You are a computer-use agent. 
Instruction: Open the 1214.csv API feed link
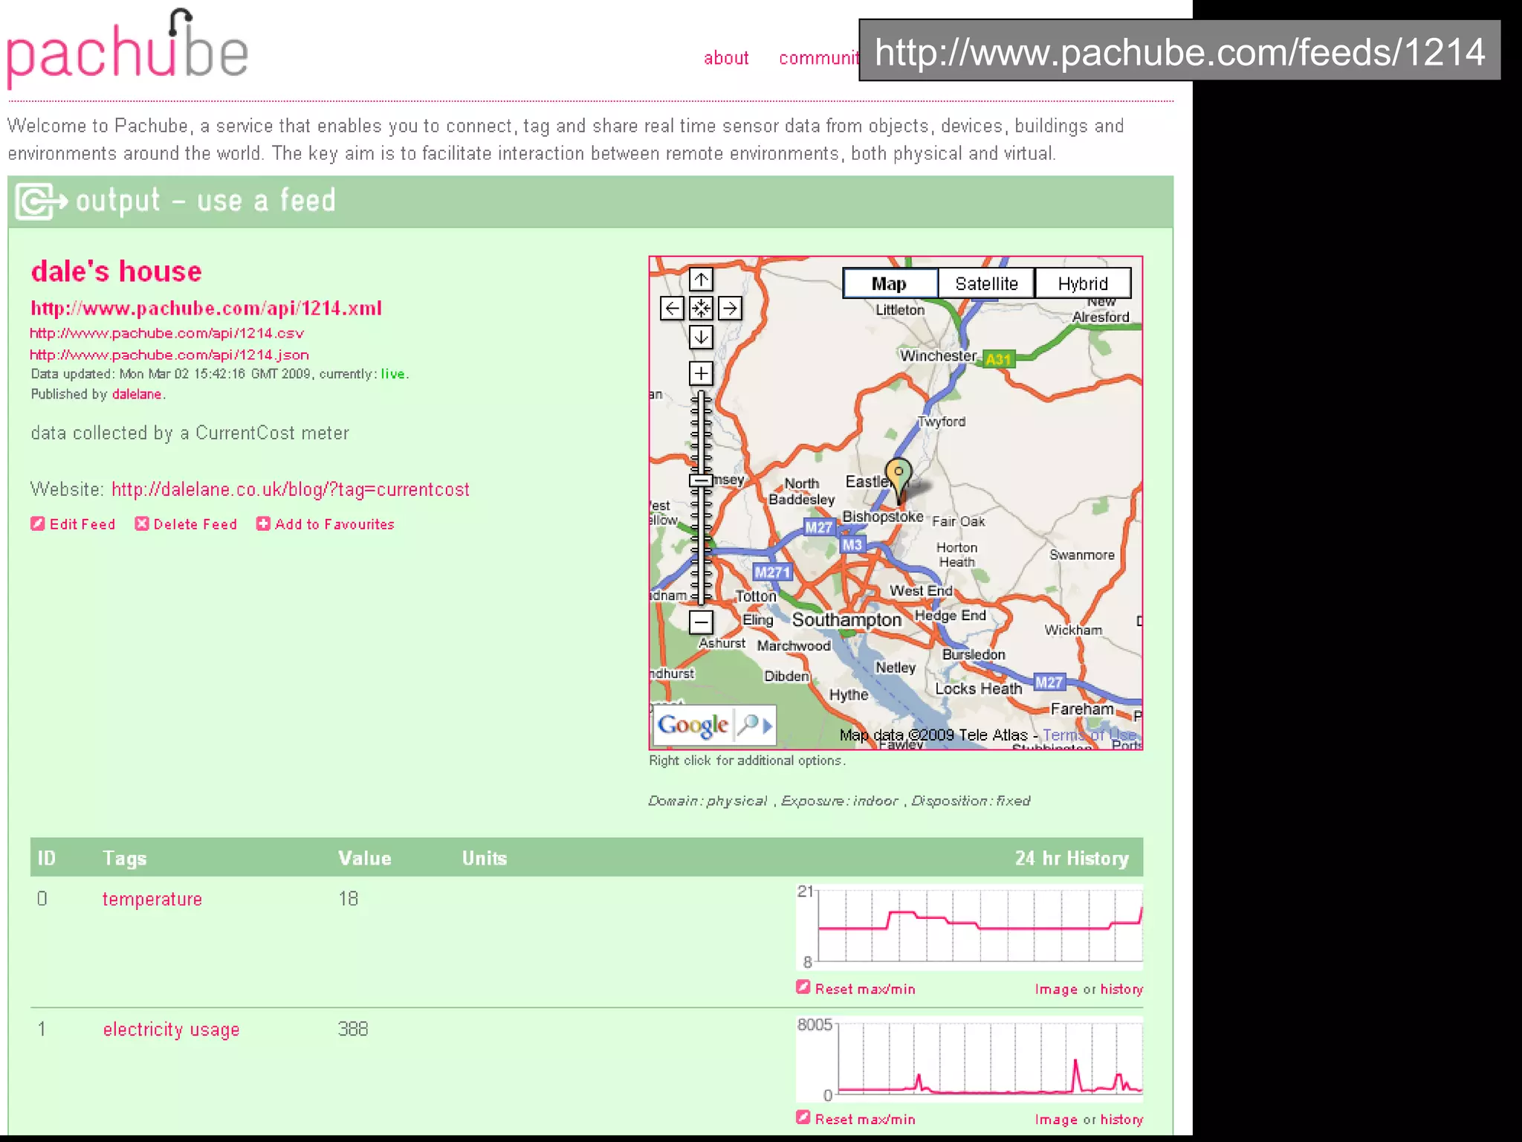click(x=166, y=333)
